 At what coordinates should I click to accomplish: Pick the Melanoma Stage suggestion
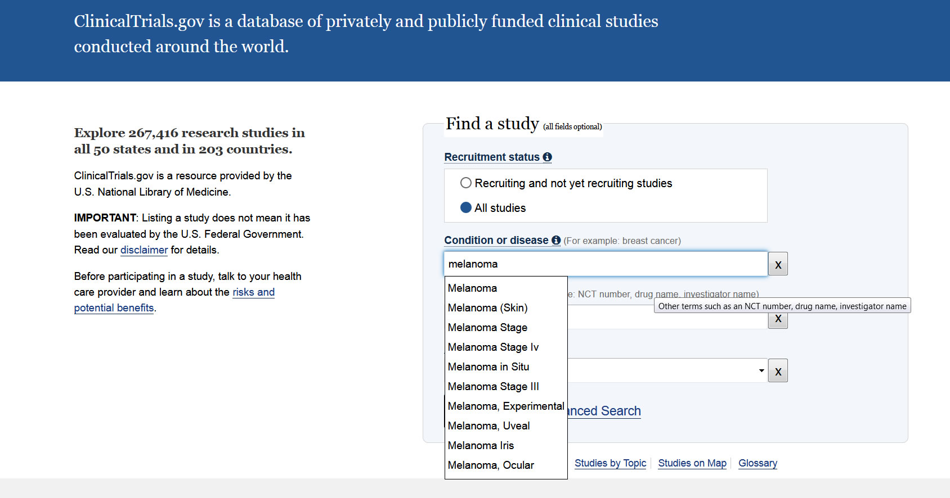[x=506, y=328]
